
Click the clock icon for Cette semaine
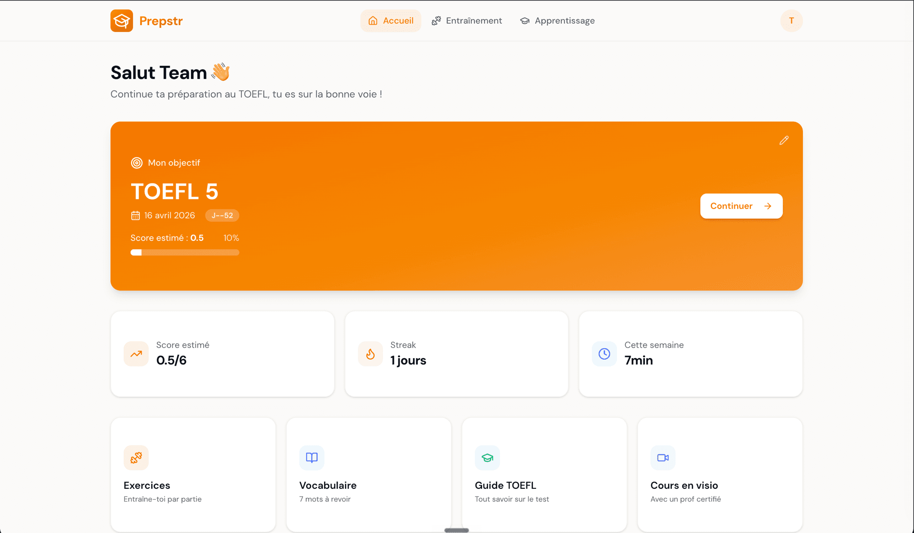(x=605, y=354)
